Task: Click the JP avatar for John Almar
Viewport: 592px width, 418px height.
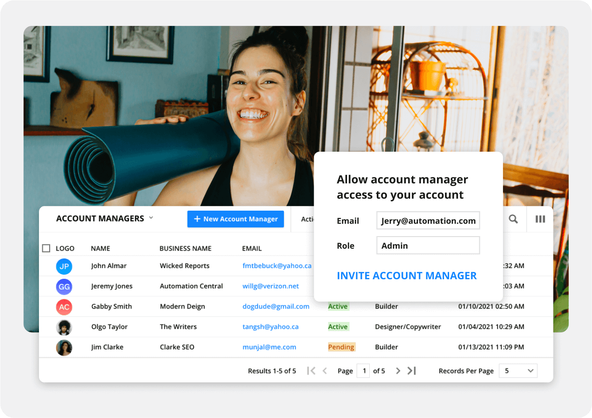Action: [x=64, y=266]
